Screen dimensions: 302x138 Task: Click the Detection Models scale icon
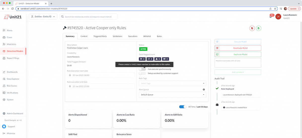(4, 51)
